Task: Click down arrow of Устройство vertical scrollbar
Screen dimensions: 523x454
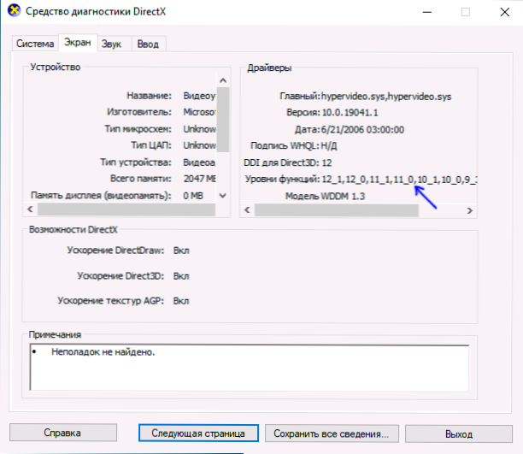Action: (x=223, y=195)
